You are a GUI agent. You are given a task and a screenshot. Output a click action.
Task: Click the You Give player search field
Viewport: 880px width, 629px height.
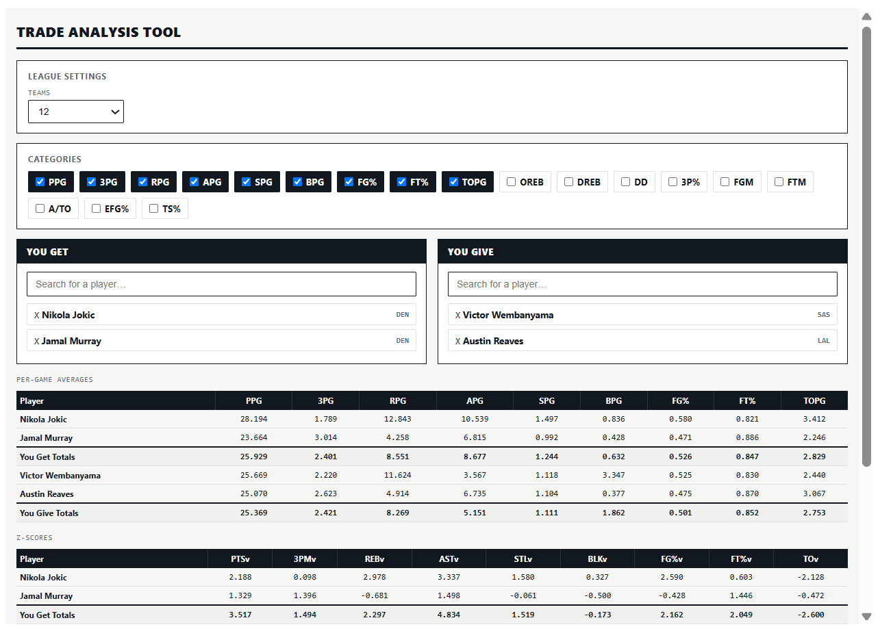click(x=642, y=284)
